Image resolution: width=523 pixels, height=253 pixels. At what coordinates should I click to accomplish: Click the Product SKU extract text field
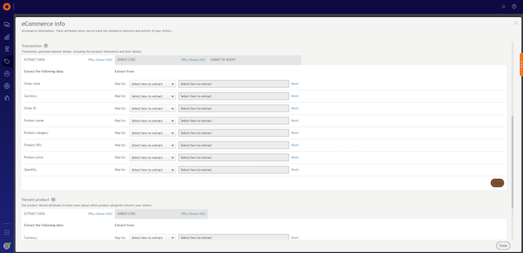pyautogui.click(x=234, y=146)
